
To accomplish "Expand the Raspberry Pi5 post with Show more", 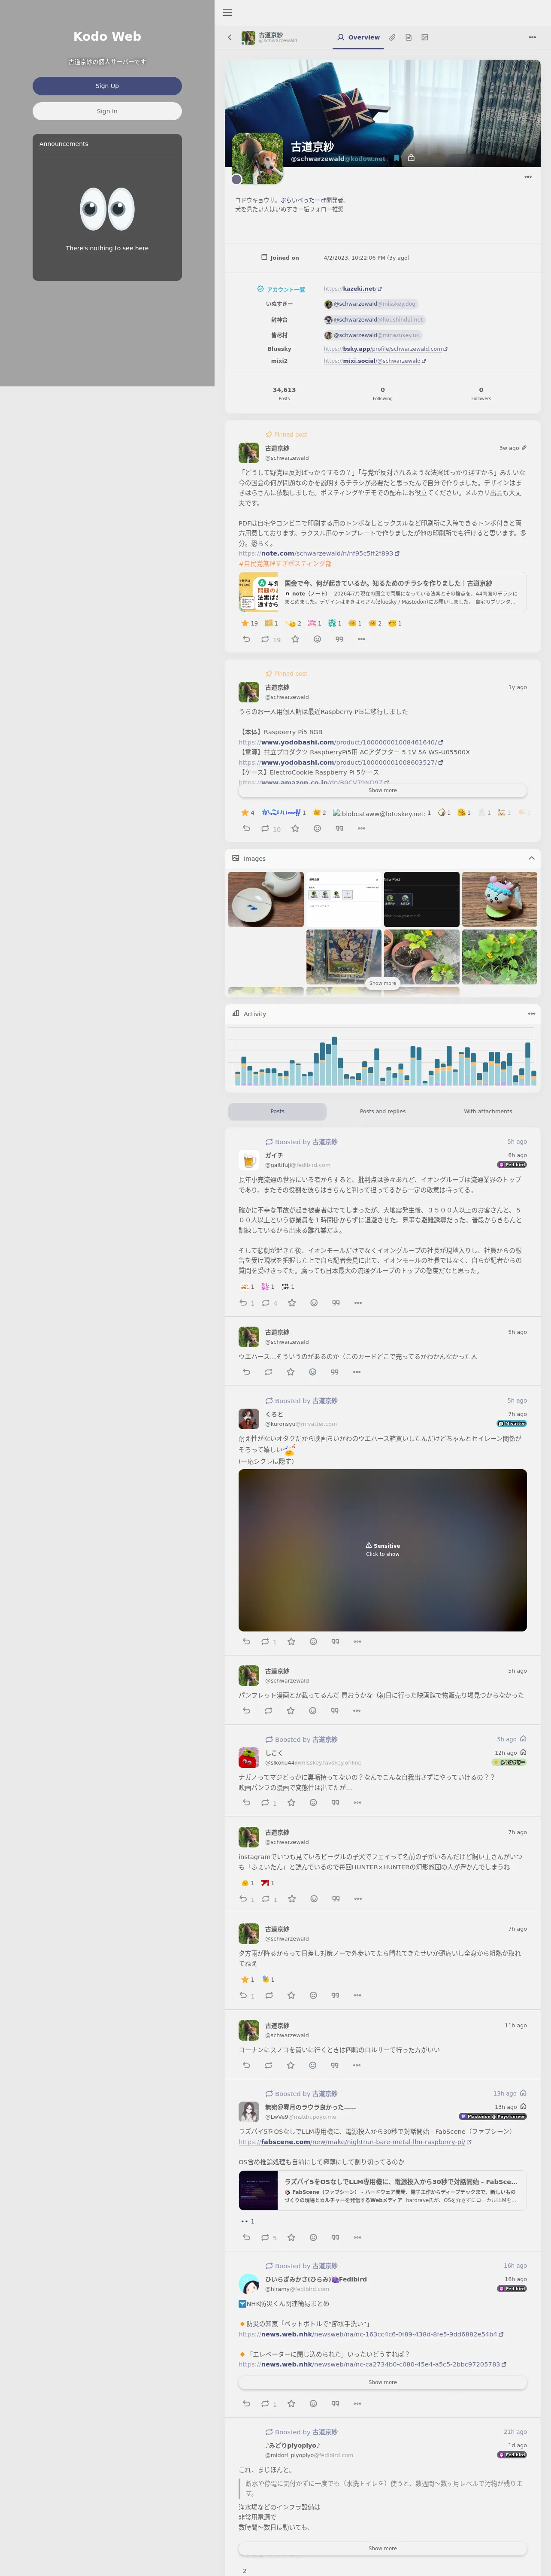I will [x=382, y=790].
